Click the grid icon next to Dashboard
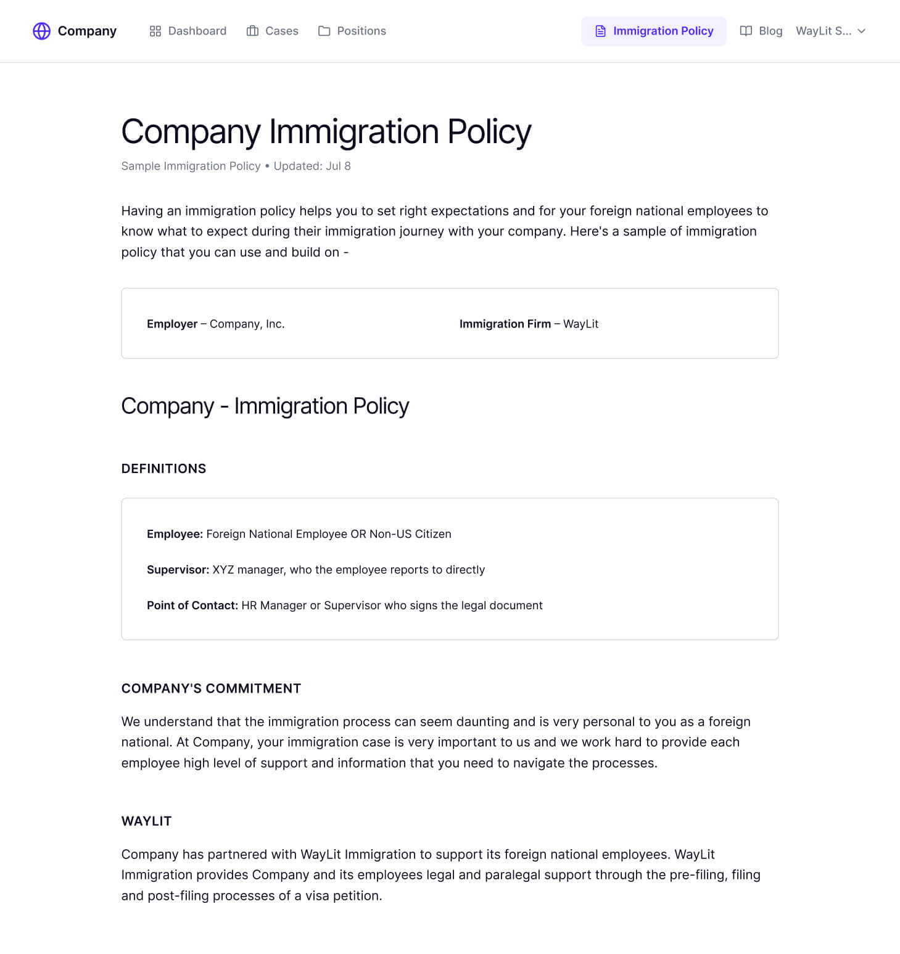The height and width of the screenshot is (954, 900). tap(155, 31)
